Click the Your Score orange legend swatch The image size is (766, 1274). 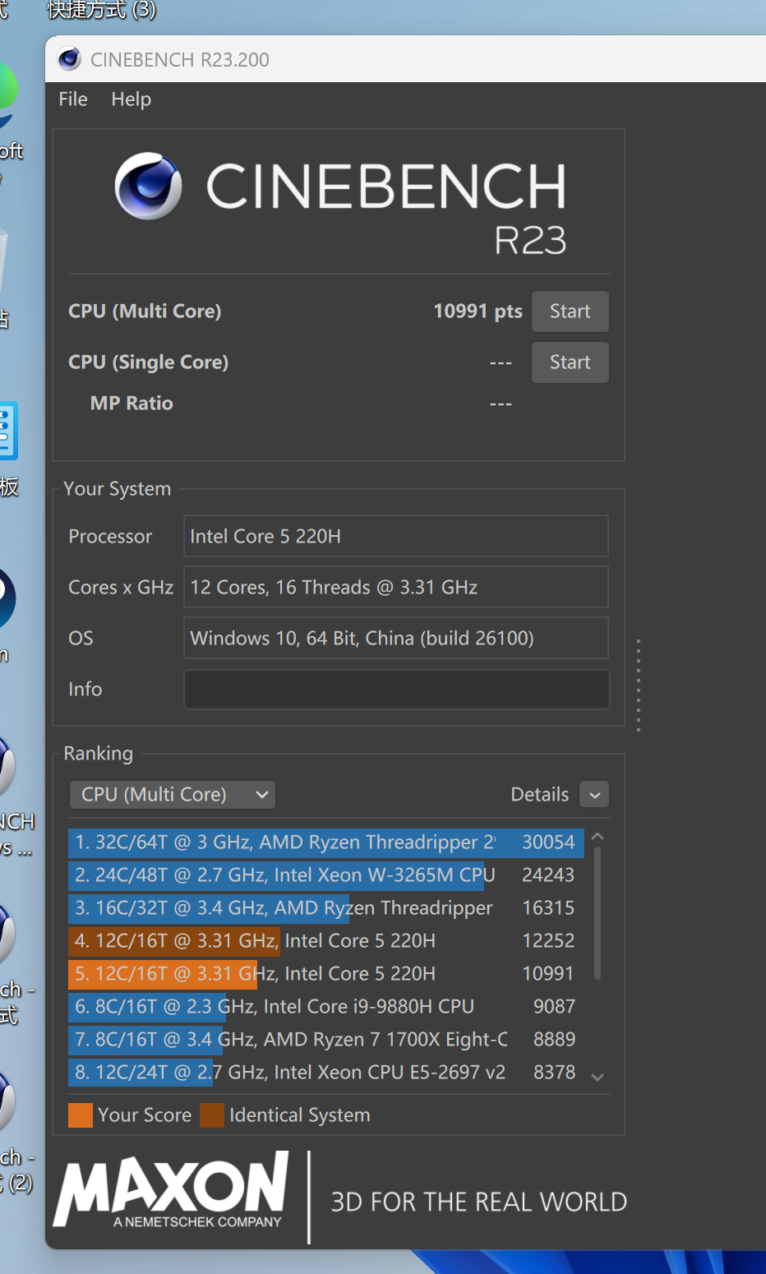pyautogui.click(x=81, y=1115)
